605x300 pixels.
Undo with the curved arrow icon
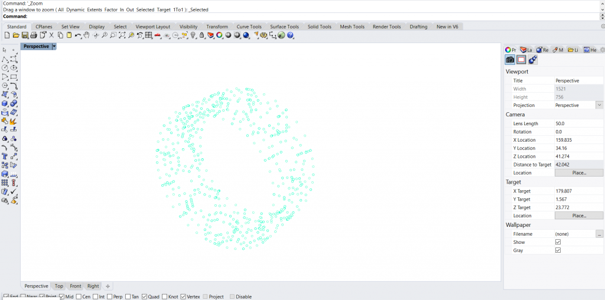click(x=78, y=35)
